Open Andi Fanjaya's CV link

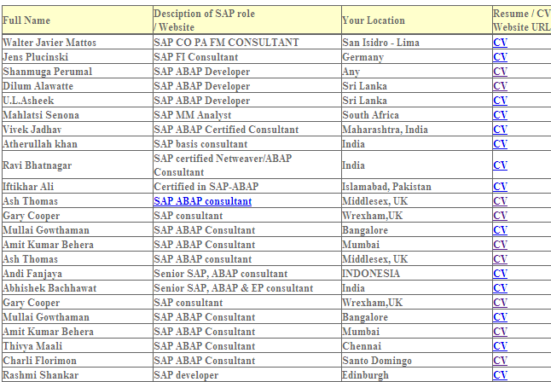coord(500,274)
